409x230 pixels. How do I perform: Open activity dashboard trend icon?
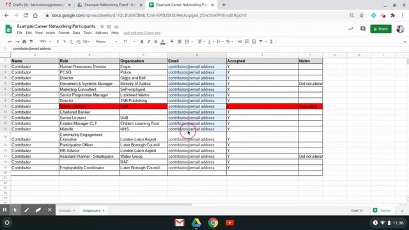click(351, 29)
